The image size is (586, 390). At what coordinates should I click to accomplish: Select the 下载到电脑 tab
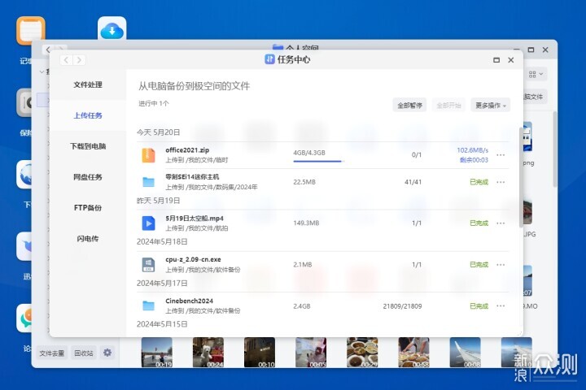[88, 146]
